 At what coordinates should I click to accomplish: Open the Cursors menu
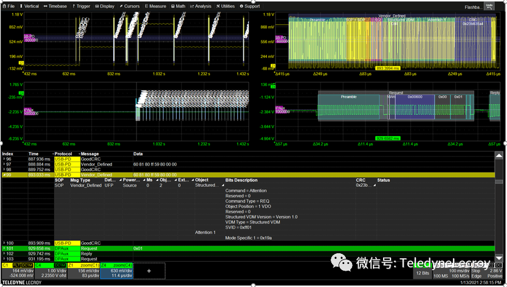click(x=130, y=6)
